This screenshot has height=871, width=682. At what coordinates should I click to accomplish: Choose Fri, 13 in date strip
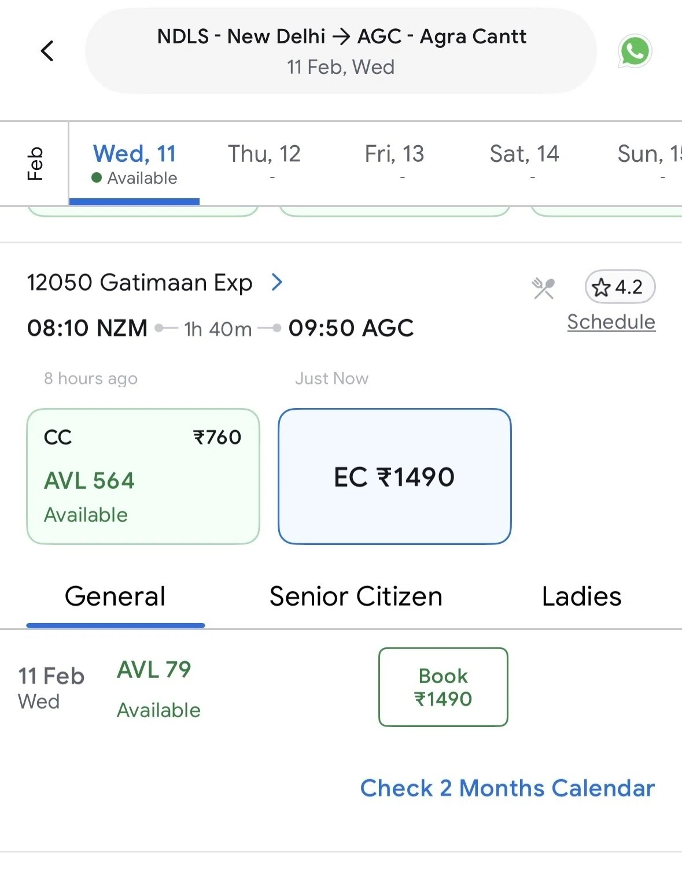point(395,162)
